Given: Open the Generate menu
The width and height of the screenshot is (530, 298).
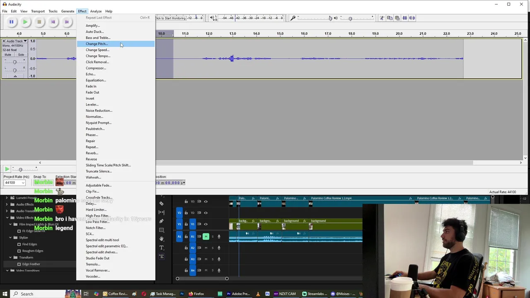Looking at the screenshot, I should [67, 11].
